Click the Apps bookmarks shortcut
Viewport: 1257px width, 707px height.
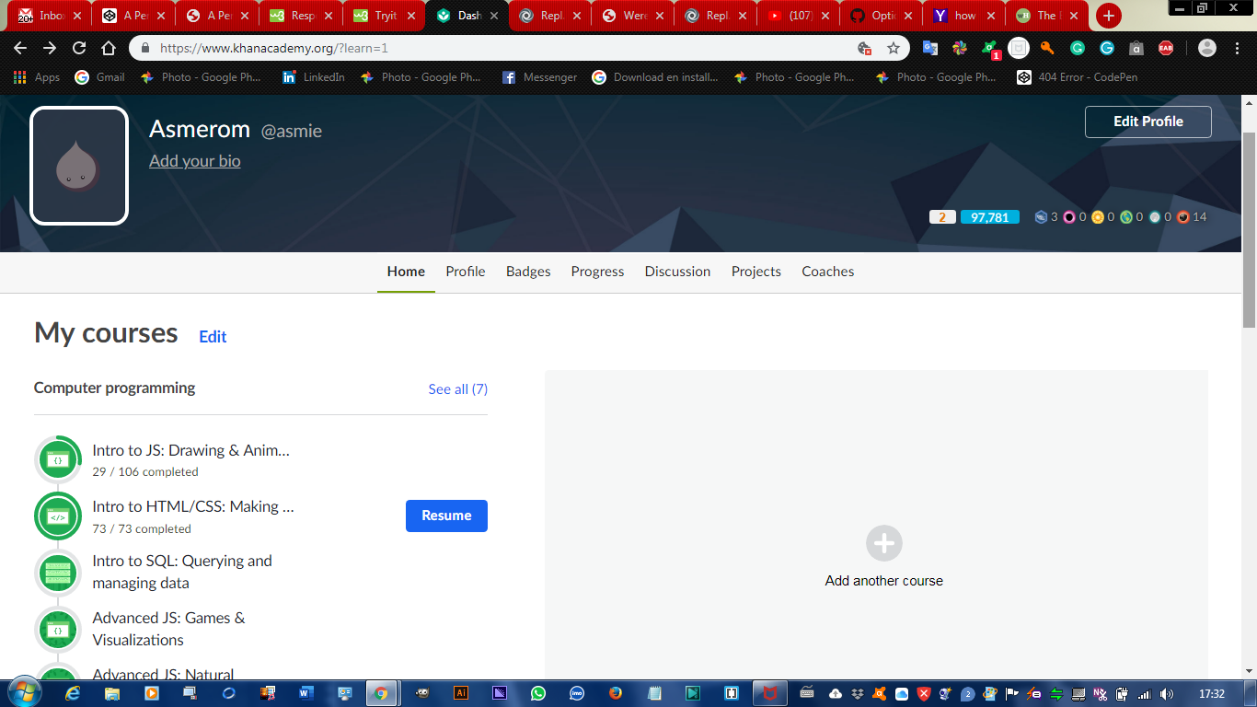[x=37, y=77]
